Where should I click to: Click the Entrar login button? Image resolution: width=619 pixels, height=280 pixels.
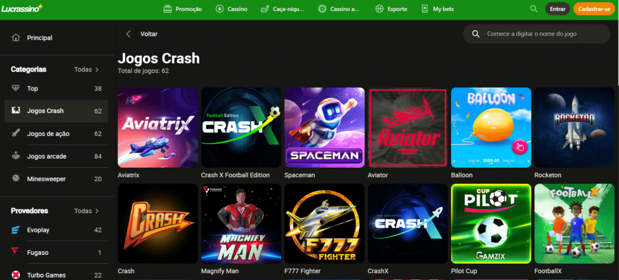click(557, 8)
